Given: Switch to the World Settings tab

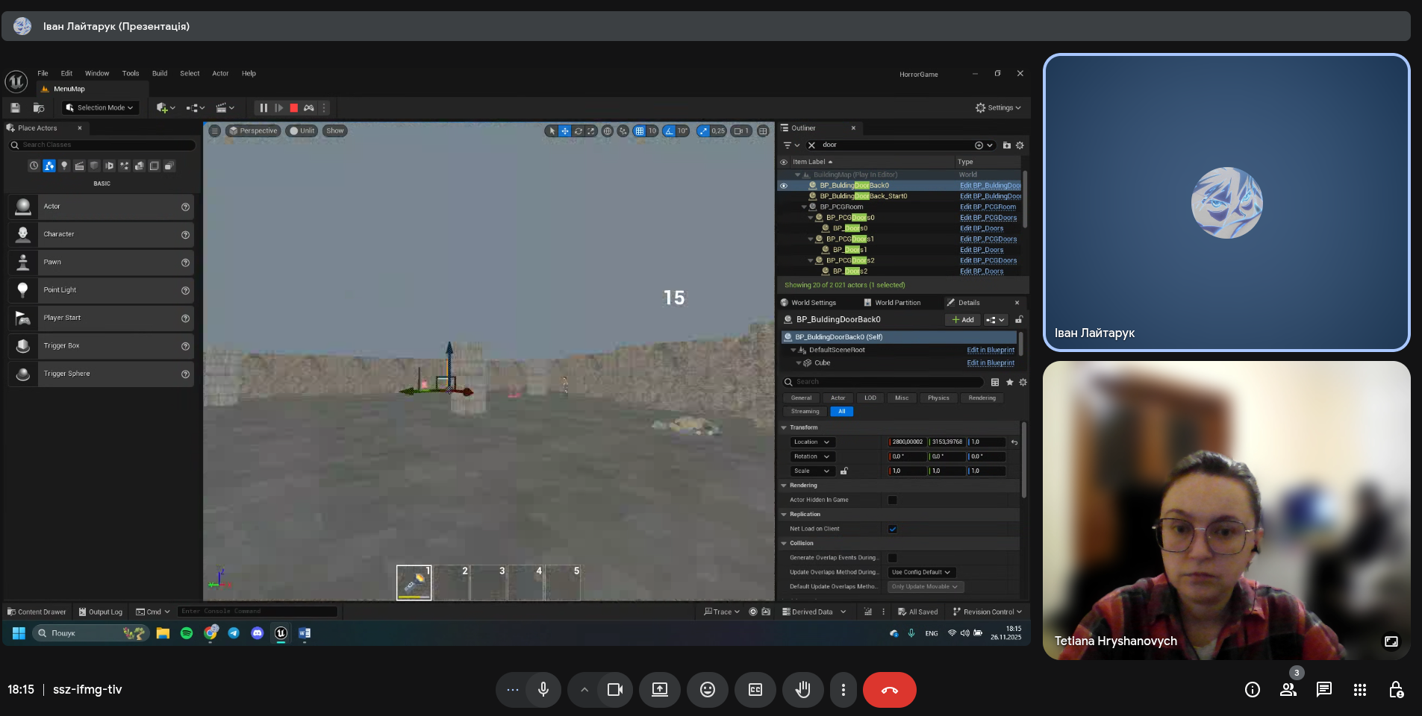Looking at the screenshot, I should [x=813, y=303].
